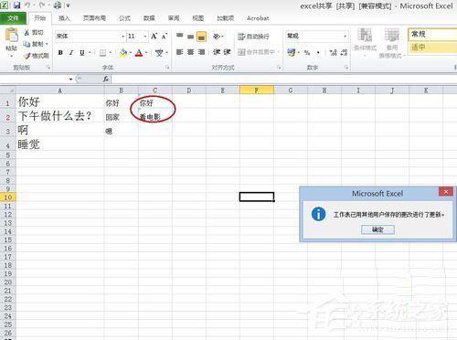Apply accounting number format
Viewport: 457px width, 340px height.
pos(291,52)
